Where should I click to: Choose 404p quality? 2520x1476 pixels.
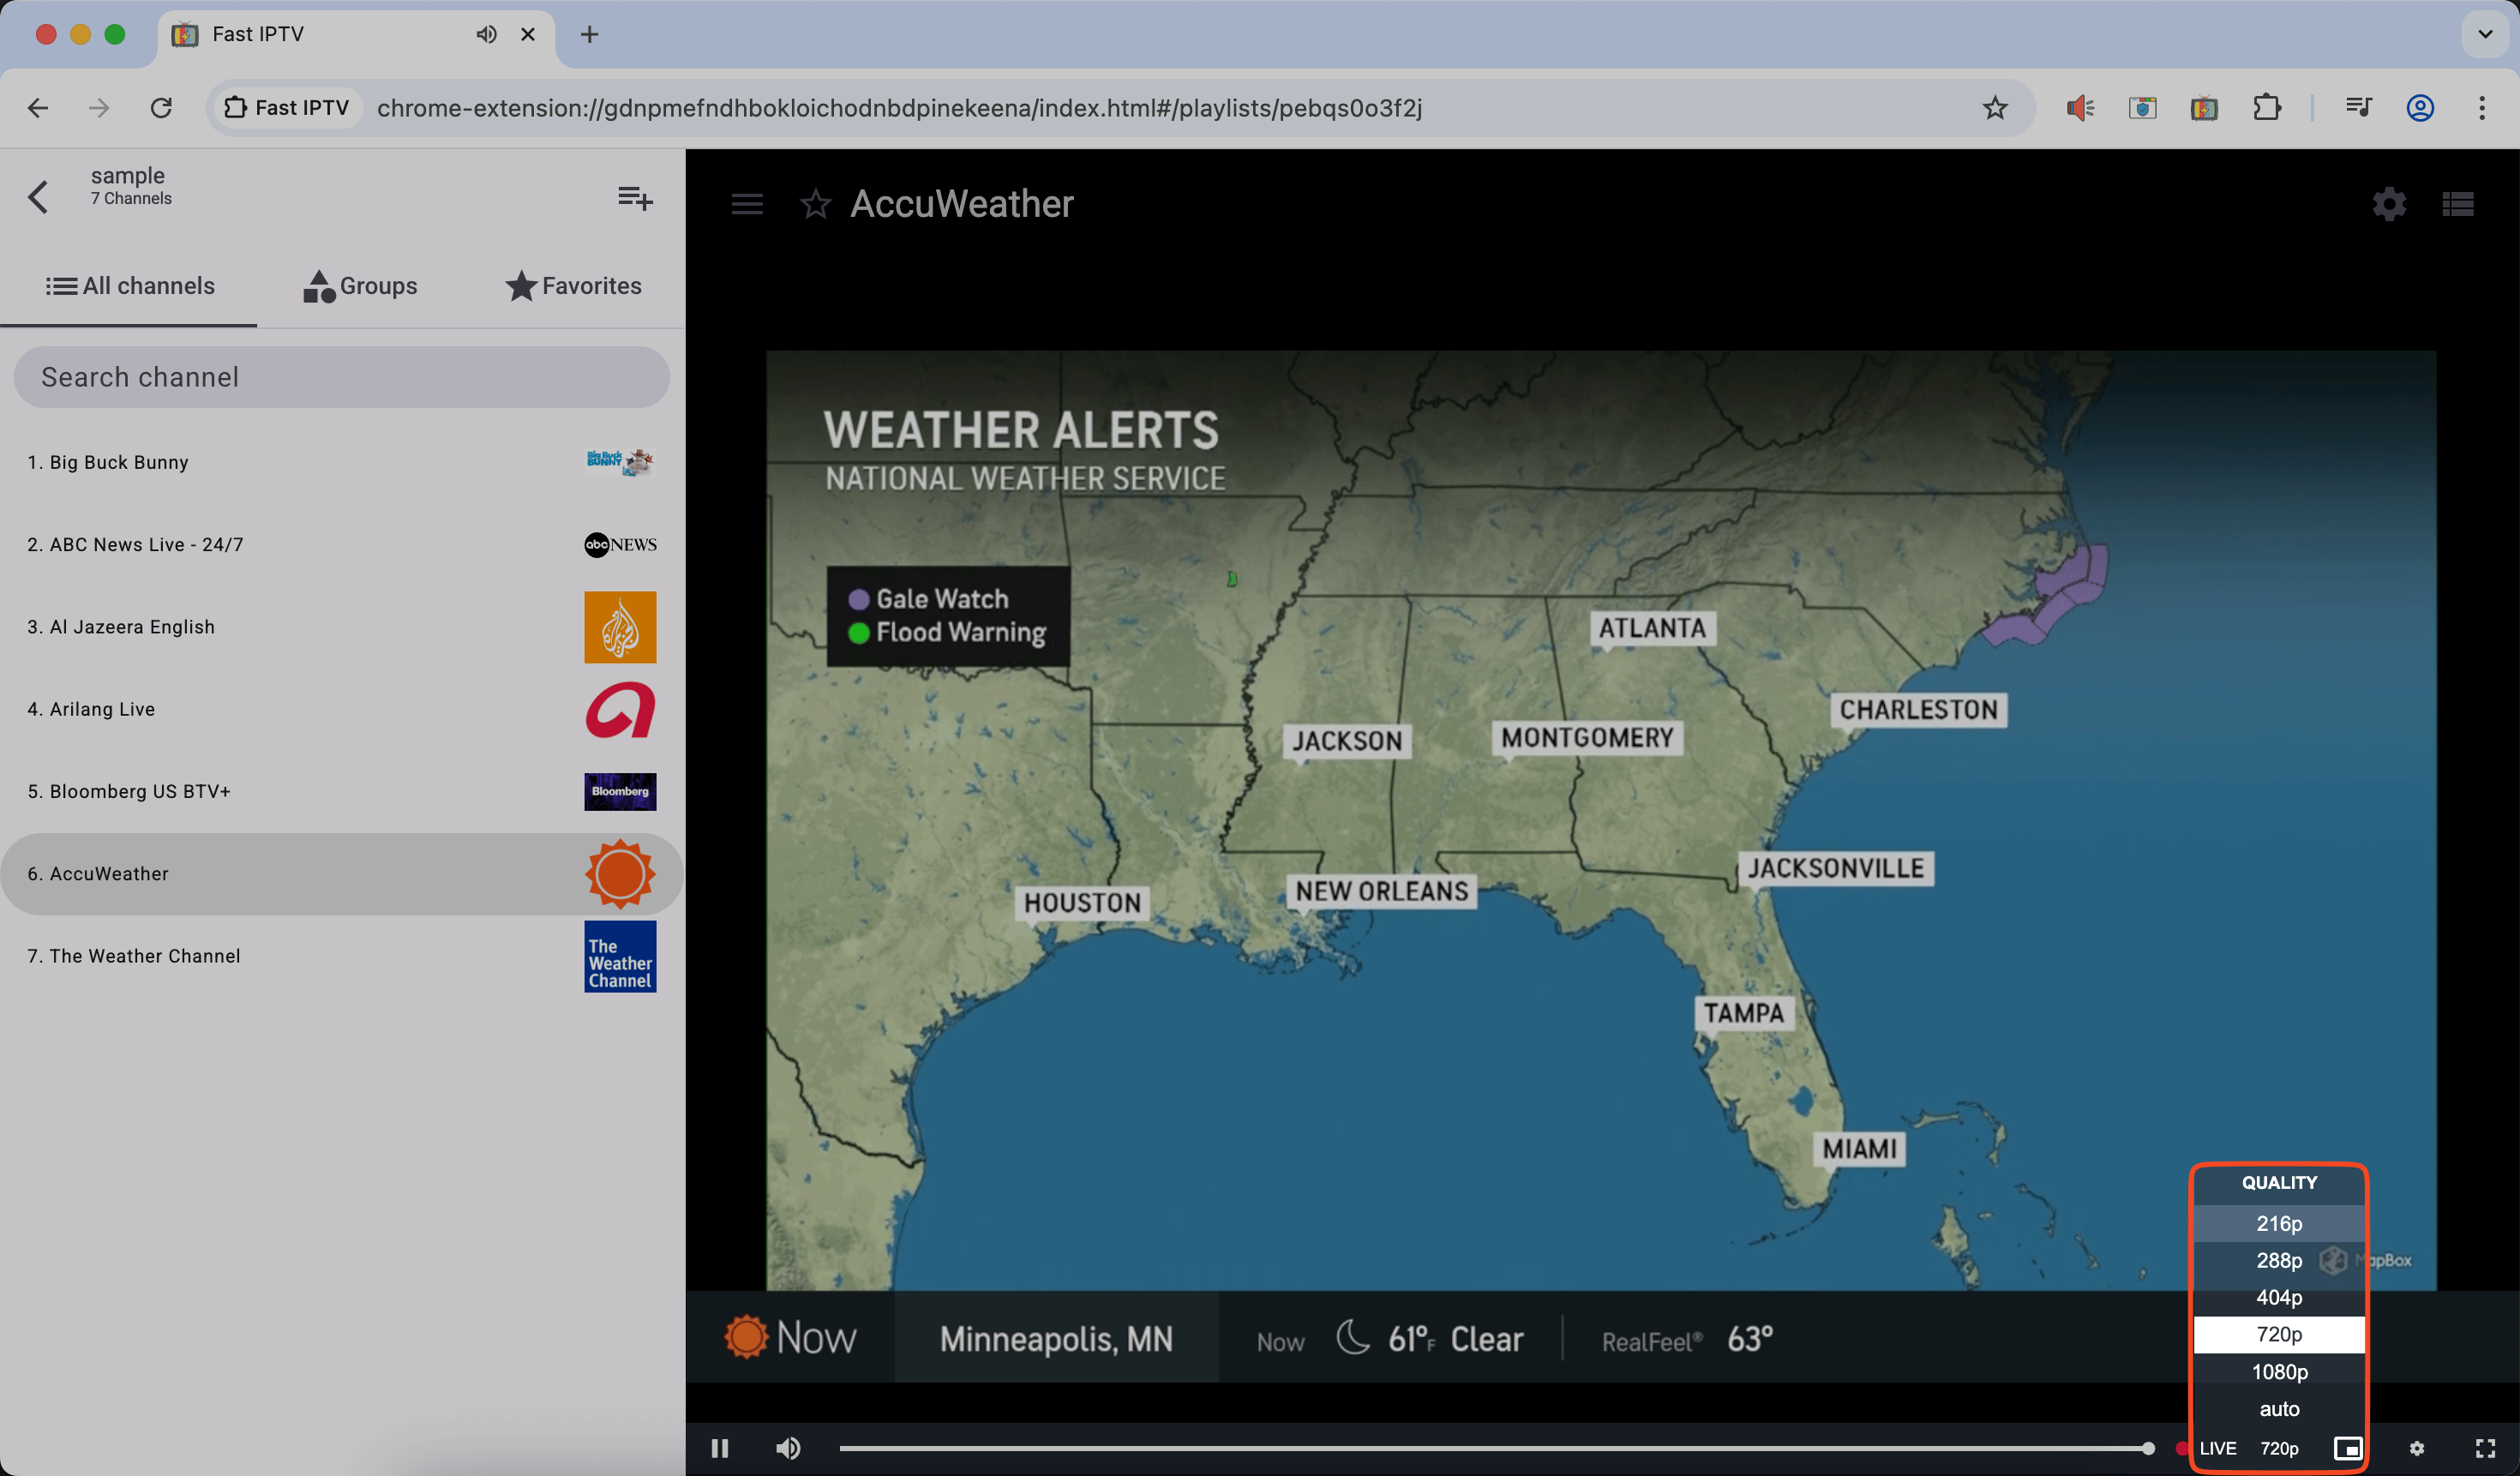tap(2279, 1297)
